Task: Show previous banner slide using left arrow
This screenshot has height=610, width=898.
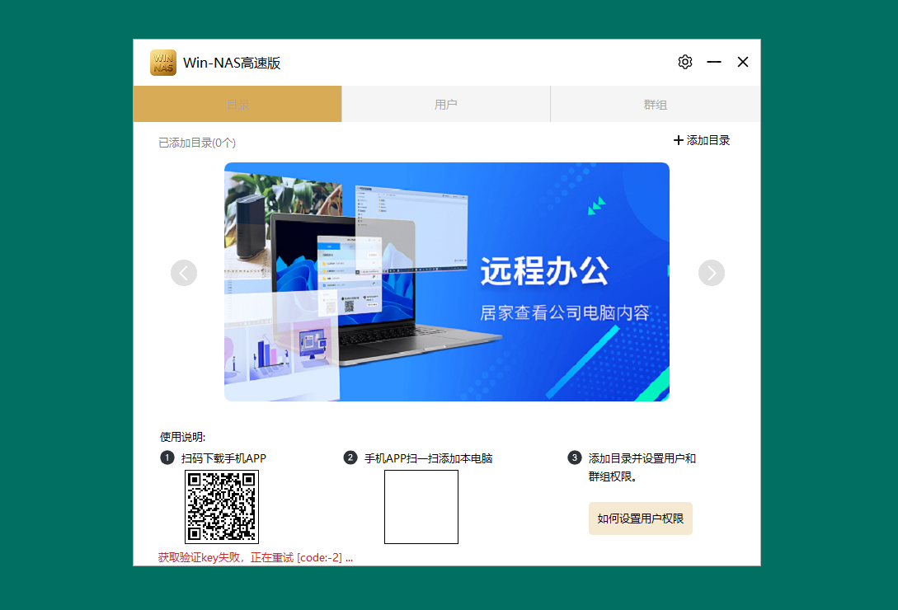Action: 184,273
